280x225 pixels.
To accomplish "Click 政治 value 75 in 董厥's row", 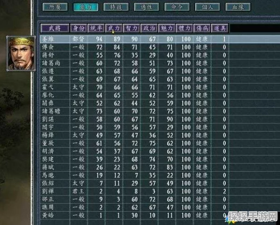I will point(152,143).
